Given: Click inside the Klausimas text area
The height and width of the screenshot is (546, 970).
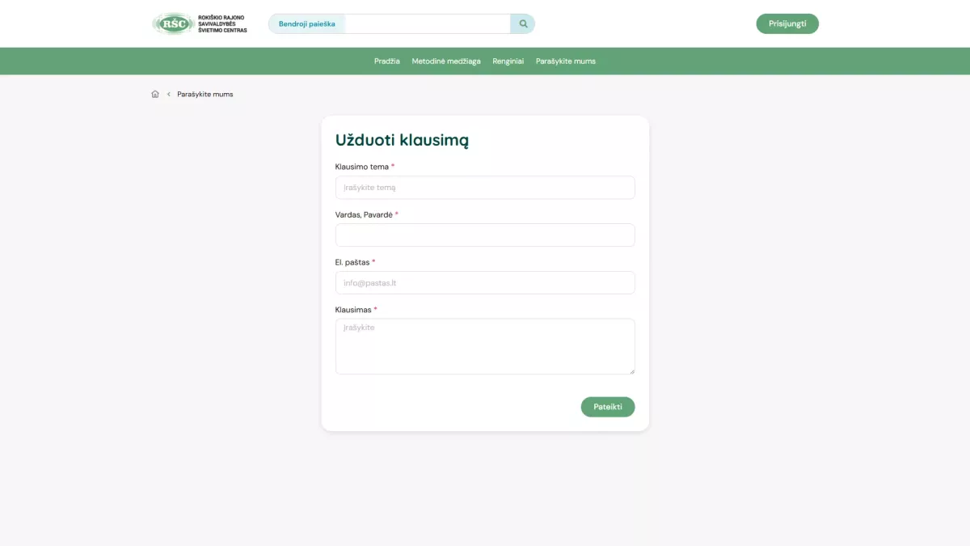Looking at the screenshot, I should (x=485, y=346).
